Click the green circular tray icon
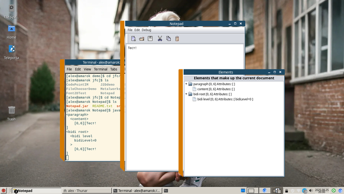The width and height of the screenshot is (344, 194). click(x=334, y=191)
